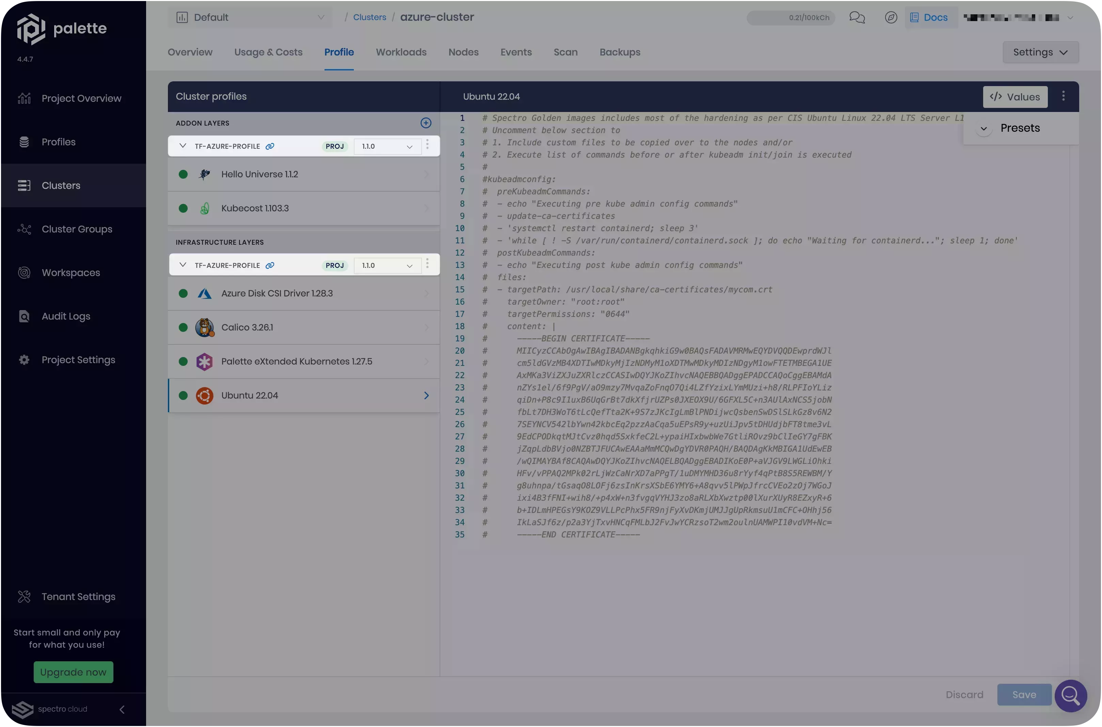Open kebab menu of addon TF-AZURE-PROFILE
The height and width of the screenshot is (727, 1102).
428,145
